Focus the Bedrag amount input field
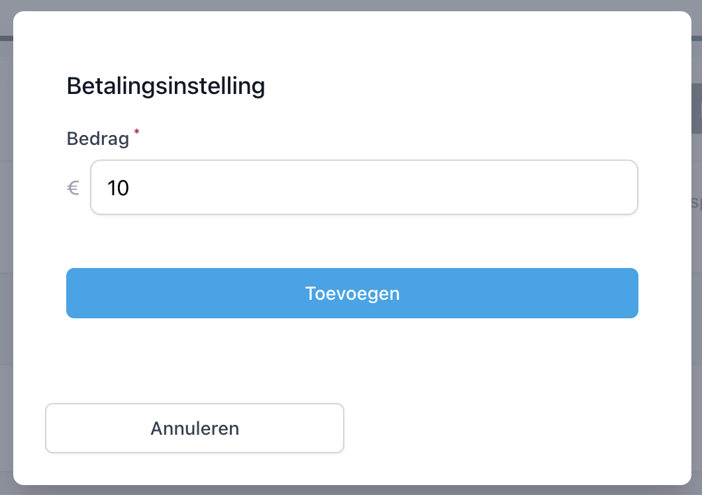 click(x=364, y=187)
